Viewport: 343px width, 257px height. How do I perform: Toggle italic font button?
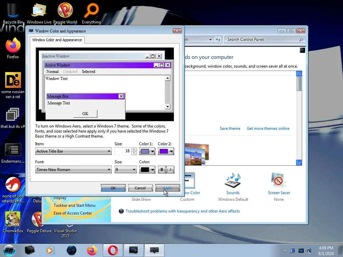click(x=170, y=170)
